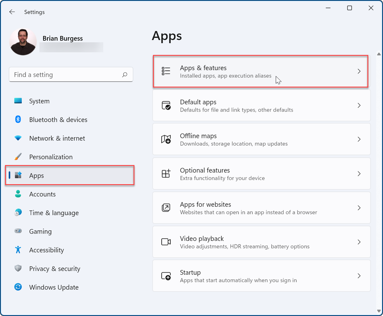Open the Startup chevron arrow
This screenshot has height=316, width=383.
click(x=359, y=276)
